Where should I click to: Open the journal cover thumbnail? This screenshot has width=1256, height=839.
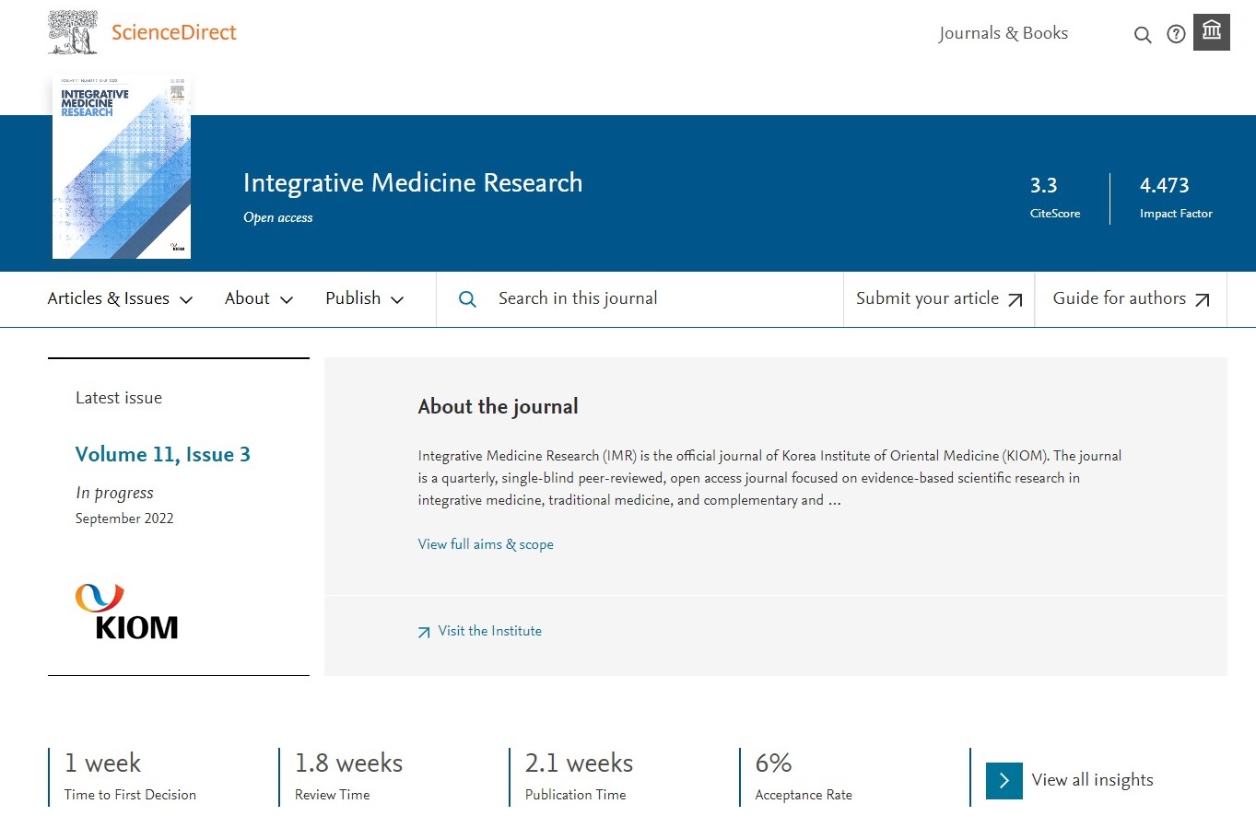coord(122,169)
